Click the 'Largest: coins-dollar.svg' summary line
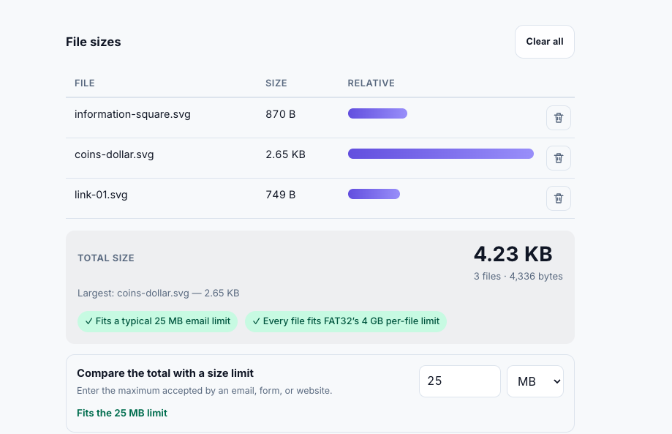The width and height of the screenshot is (672, 434). coord(159,293)
